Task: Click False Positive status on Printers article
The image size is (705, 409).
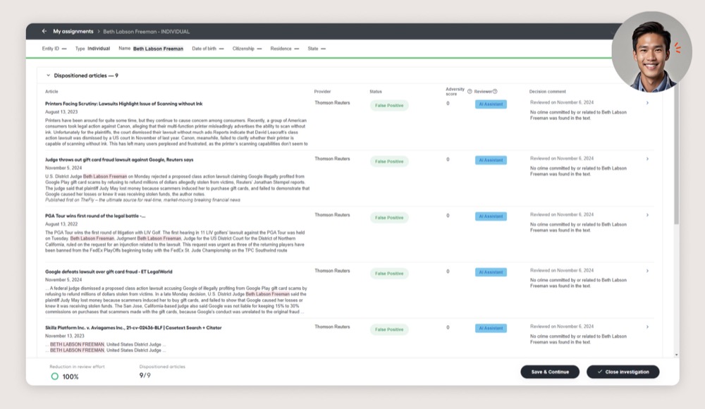Action: (389, 105)
